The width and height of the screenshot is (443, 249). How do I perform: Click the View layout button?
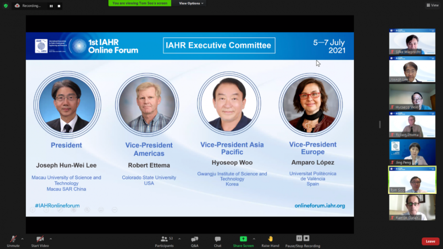point(432,5)
